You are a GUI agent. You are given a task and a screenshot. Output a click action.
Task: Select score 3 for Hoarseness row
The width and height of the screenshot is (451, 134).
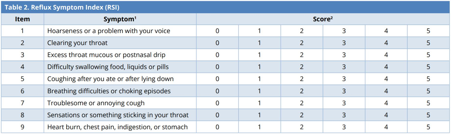click(x=344, y=31)
